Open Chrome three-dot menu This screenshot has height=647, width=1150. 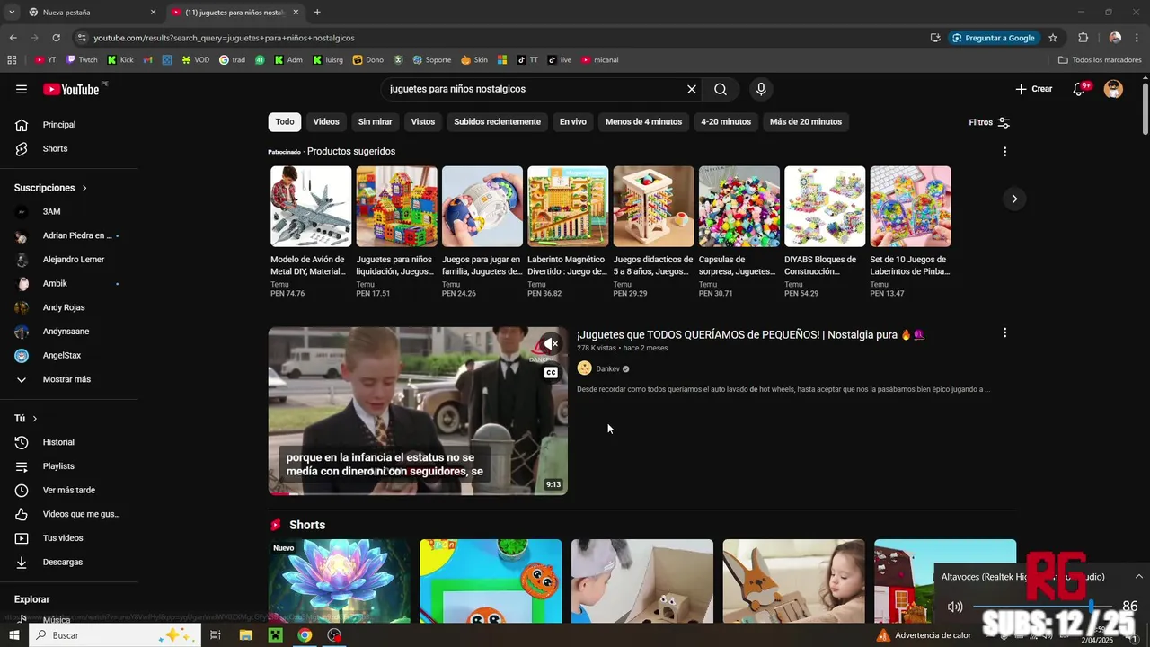[x=1136, y=38]
